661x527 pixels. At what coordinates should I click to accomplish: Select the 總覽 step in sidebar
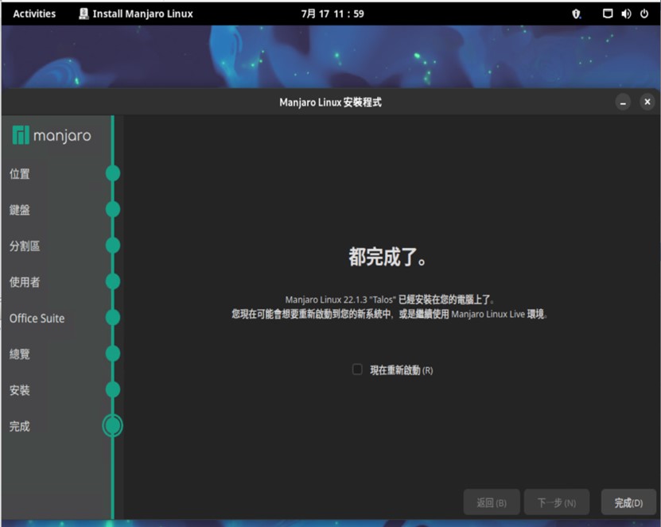(20, 354)
